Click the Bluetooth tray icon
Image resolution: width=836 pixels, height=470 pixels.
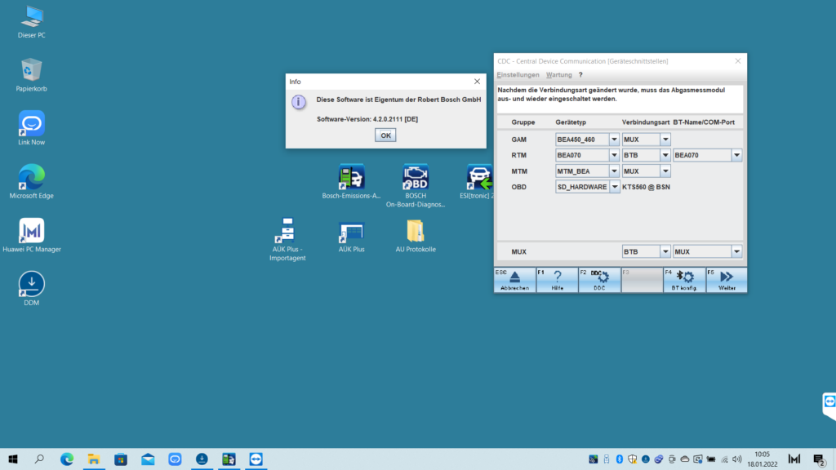click(619, 459)
